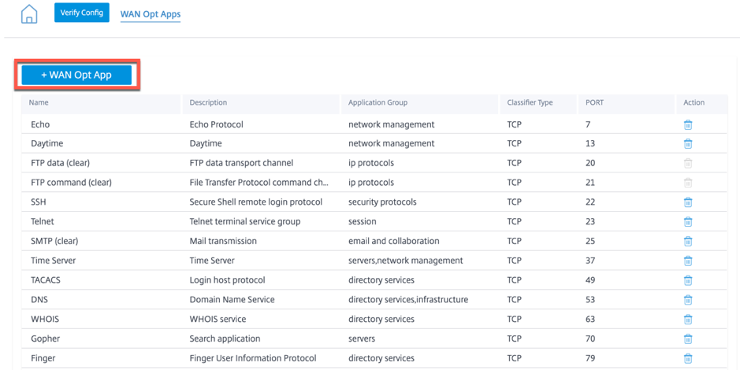Add a new WAN Opt App
The width and height of the screenshot is (740, 370).
tap(76, 75)
